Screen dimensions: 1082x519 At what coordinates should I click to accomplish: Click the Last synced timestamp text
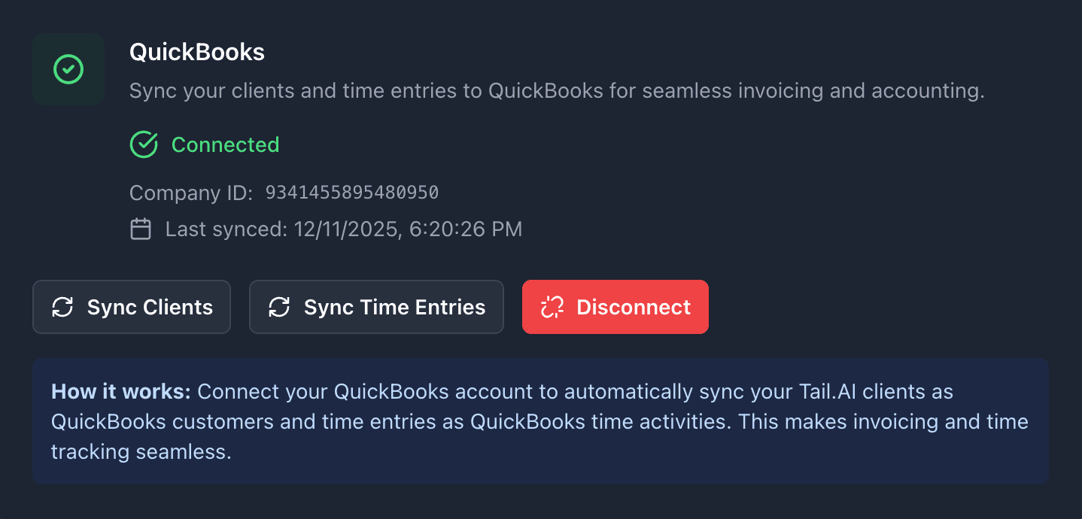click(x=342, y=229)
